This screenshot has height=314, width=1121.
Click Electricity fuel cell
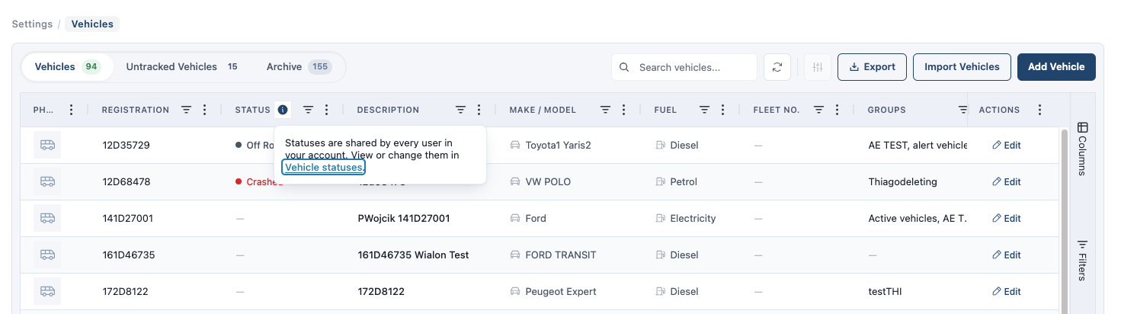click(685, 218)
